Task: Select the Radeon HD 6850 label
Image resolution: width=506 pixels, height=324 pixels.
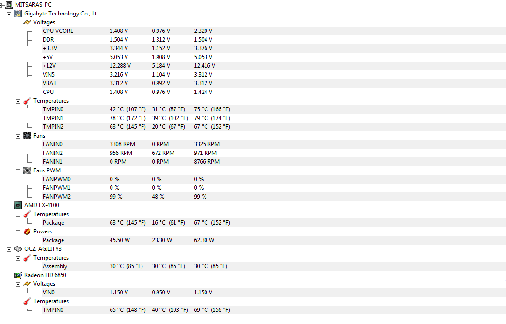Action: (45, 275)
